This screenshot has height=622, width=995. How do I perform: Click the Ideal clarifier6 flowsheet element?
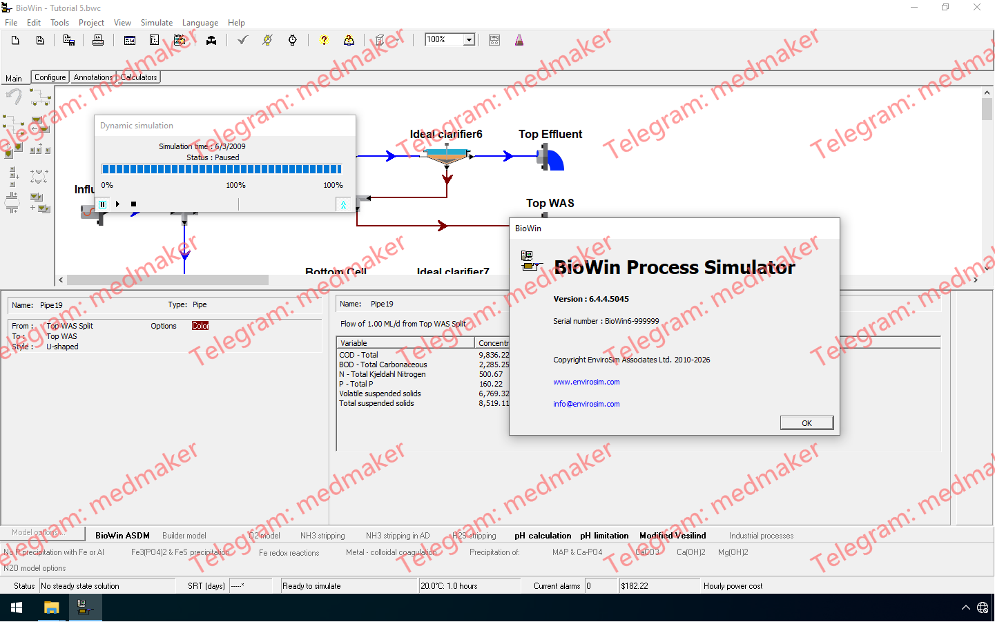coord(447,157)
